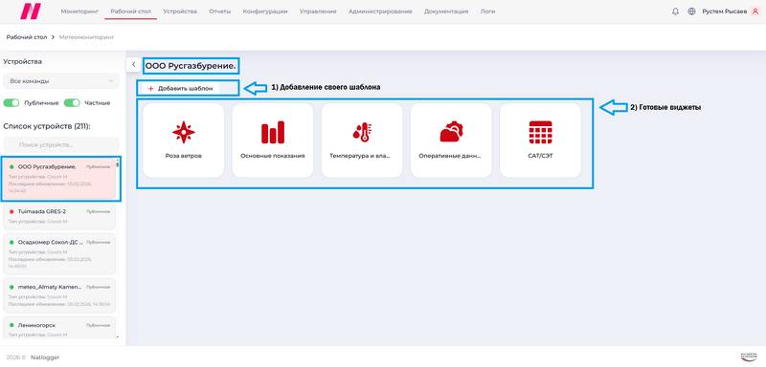Open the Все команды dropdown
The height and width of the screenshot is (367, 766).
pos(61,81)
